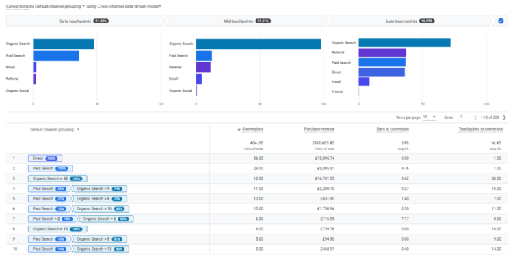513x259 pixels.
Task: Open the Rows per page dropdown
Action: [430, 117]
